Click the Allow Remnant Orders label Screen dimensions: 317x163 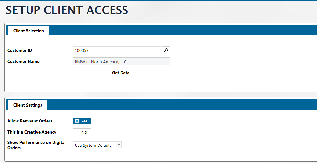[30, 121]
